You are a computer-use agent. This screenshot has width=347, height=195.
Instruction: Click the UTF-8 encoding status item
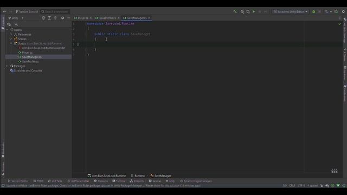point(301,186)
